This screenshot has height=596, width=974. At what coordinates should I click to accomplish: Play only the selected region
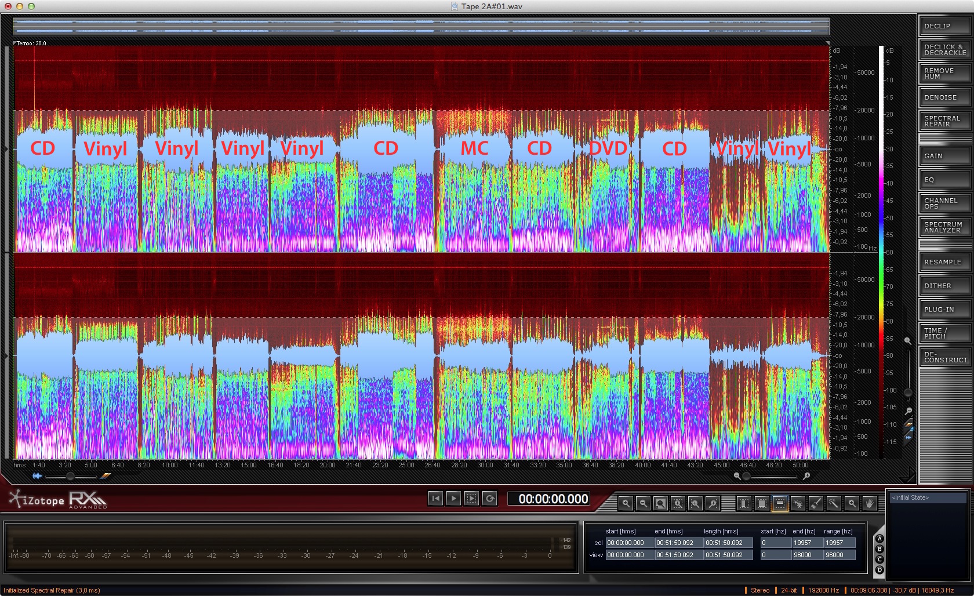pyautogui.click(x=471, y=498)
